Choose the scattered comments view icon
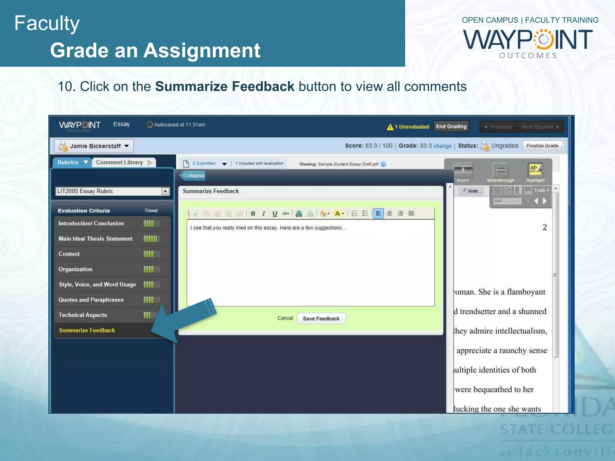Image resolution: width=615 pixels, height=461 pixels. [507, 190]
